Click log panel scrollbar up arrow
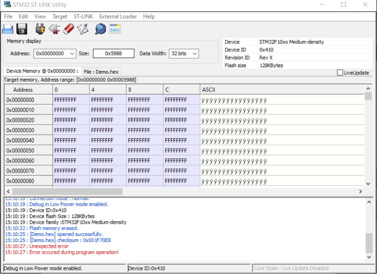Screen dimensions: 377x274 coord(369,202)
